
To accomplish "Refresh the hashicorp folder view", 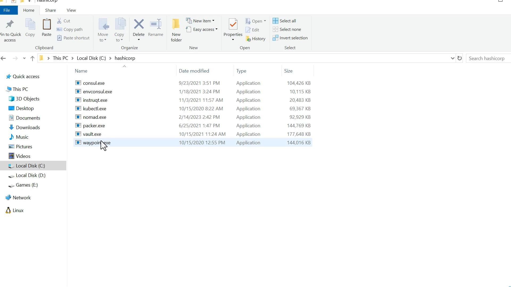I will 460,58.
